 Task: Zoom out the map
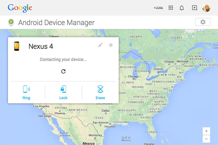pos(206,139)
